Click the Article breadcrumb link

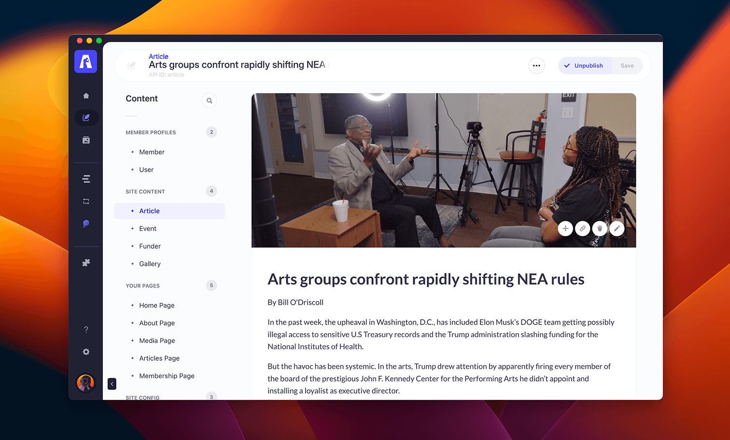[x=158, y=57]
